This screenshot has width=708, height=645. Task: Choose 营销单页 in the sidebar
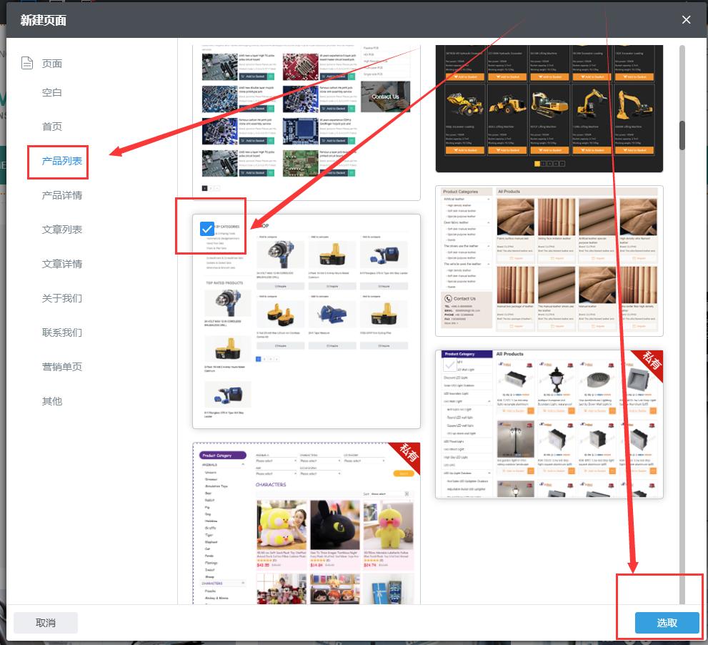coord(62,367)
